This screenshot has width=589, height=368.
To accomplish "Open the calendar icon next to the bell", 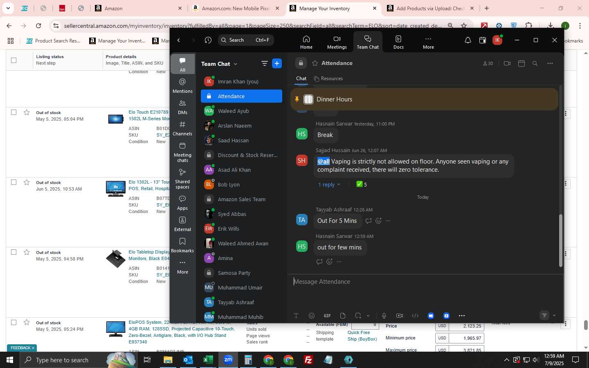I will coord(483,40).
